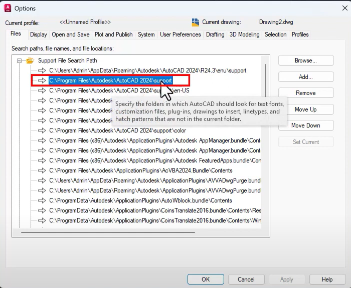This screenshot has height=288, width=351.
Task: Close the Options dialog
Action: [345, 8]
